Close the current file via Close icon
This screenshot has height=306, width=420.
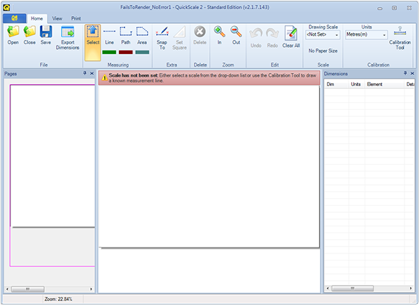[29, 35]
